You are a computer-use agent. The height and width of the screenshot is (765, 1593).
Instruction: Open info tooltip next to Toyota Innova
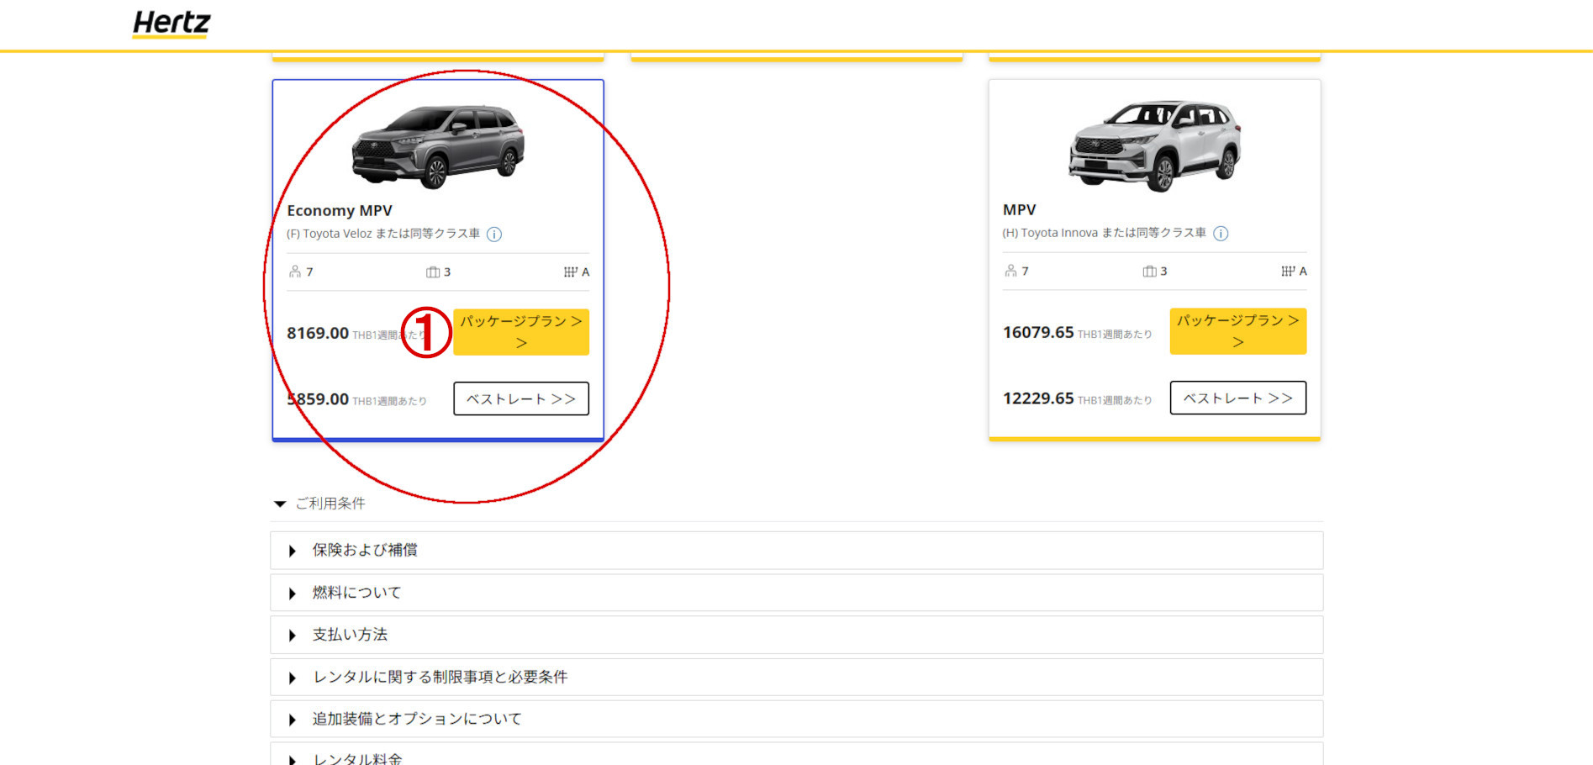click(x=1221, y=234)
